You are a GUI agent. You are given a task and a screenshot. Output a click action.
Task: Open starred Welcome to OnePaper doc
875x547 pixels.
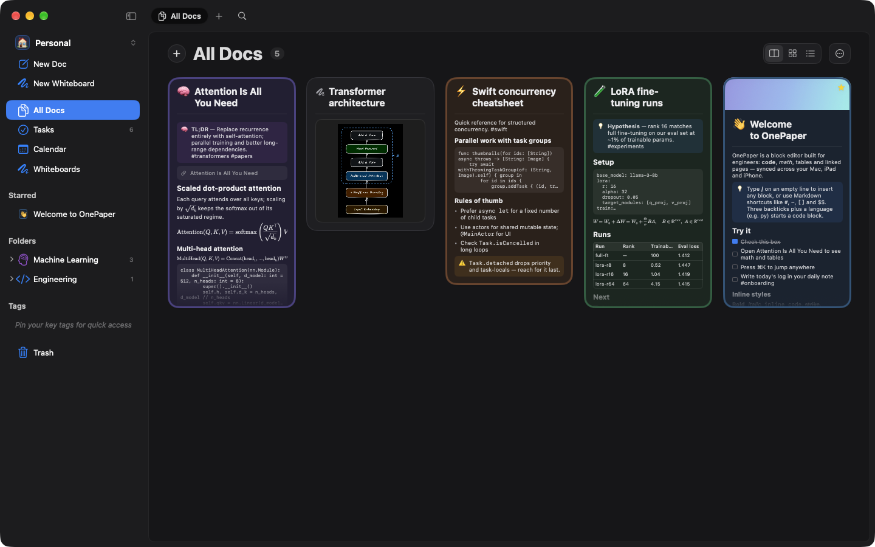[x=73, y=215]
